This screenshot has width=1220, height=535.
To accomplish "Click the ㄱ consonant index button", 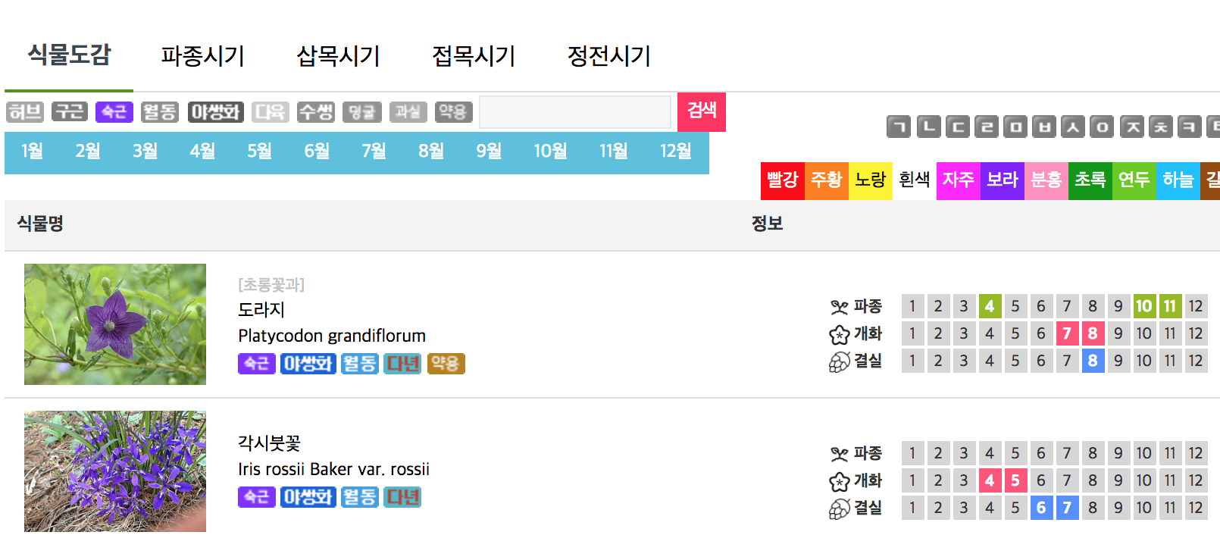I will [x=899, y=127].
